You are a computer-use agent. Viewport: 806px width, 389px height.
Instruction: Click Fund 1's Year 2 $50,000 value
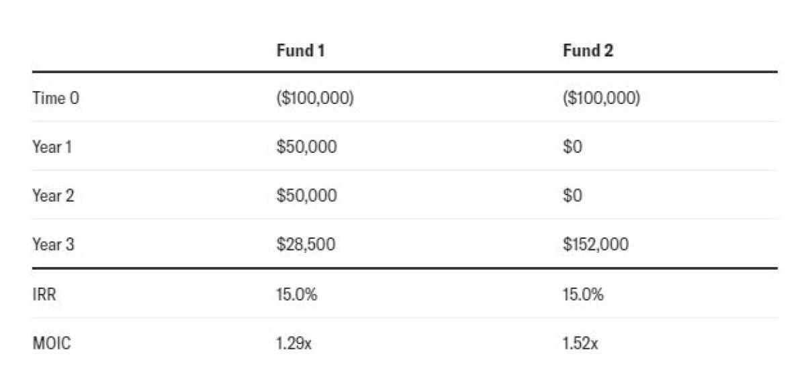point(306,196)
